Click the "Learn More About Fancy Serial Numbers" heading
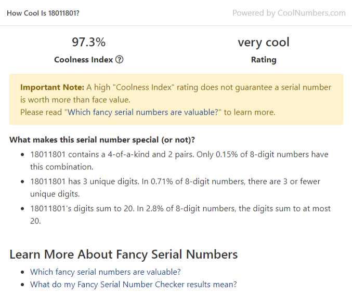Screen dimensions: 352x308 point(123,255)
